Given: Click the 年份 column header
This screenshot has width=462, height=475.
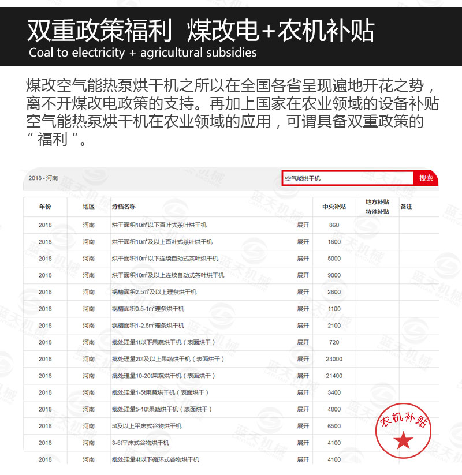Looking at the screenshot, I should (45, 207).
